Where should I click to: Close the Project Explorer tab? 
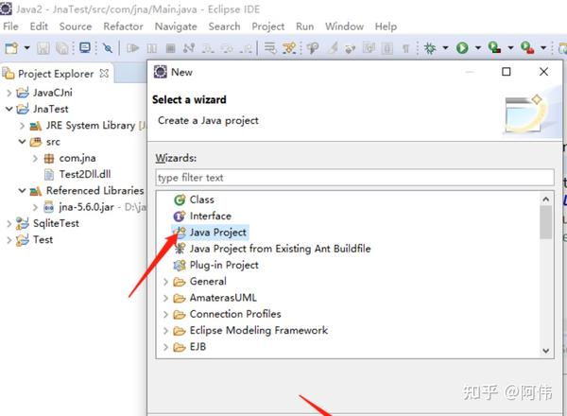[104, 74]
